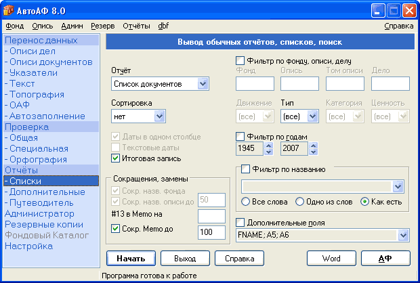
Task: Click the Начать button
Action: [x=131, y=259]
